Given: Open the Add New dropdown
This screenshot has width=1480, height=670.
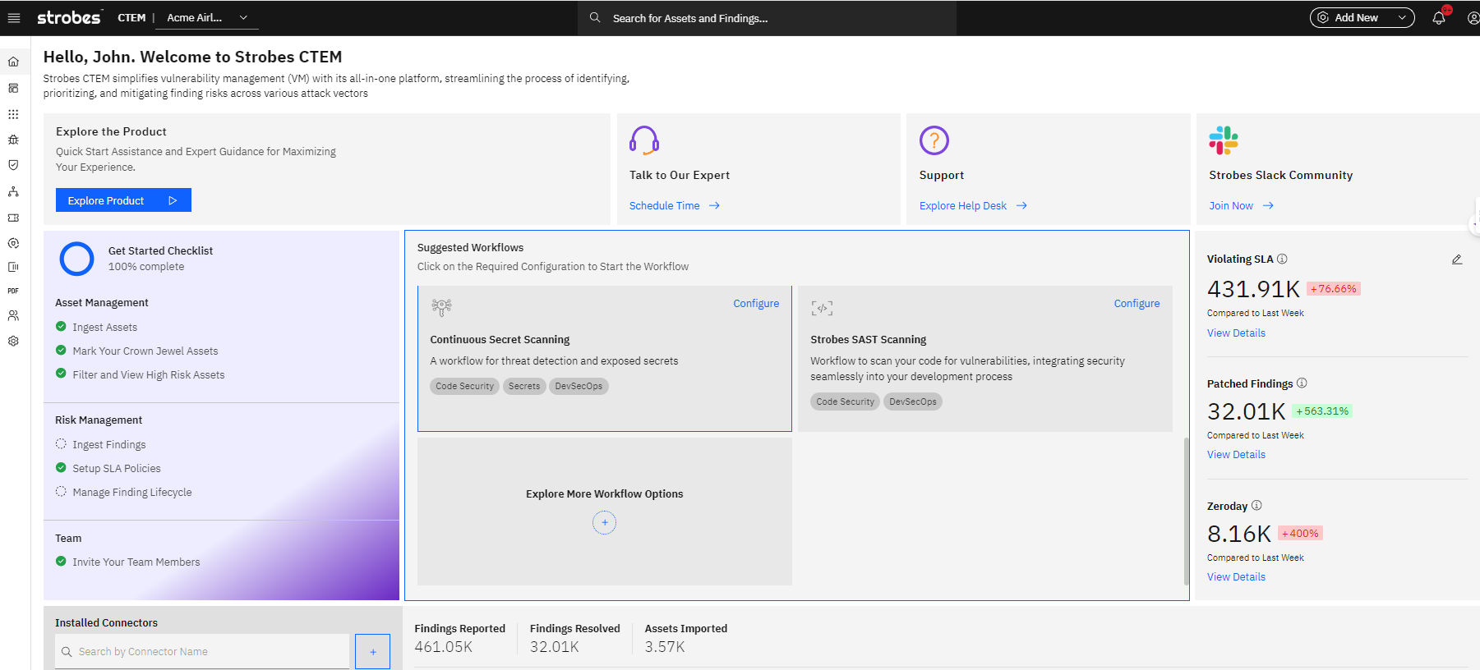Looking at the screenshot, I should point(1362,17).
